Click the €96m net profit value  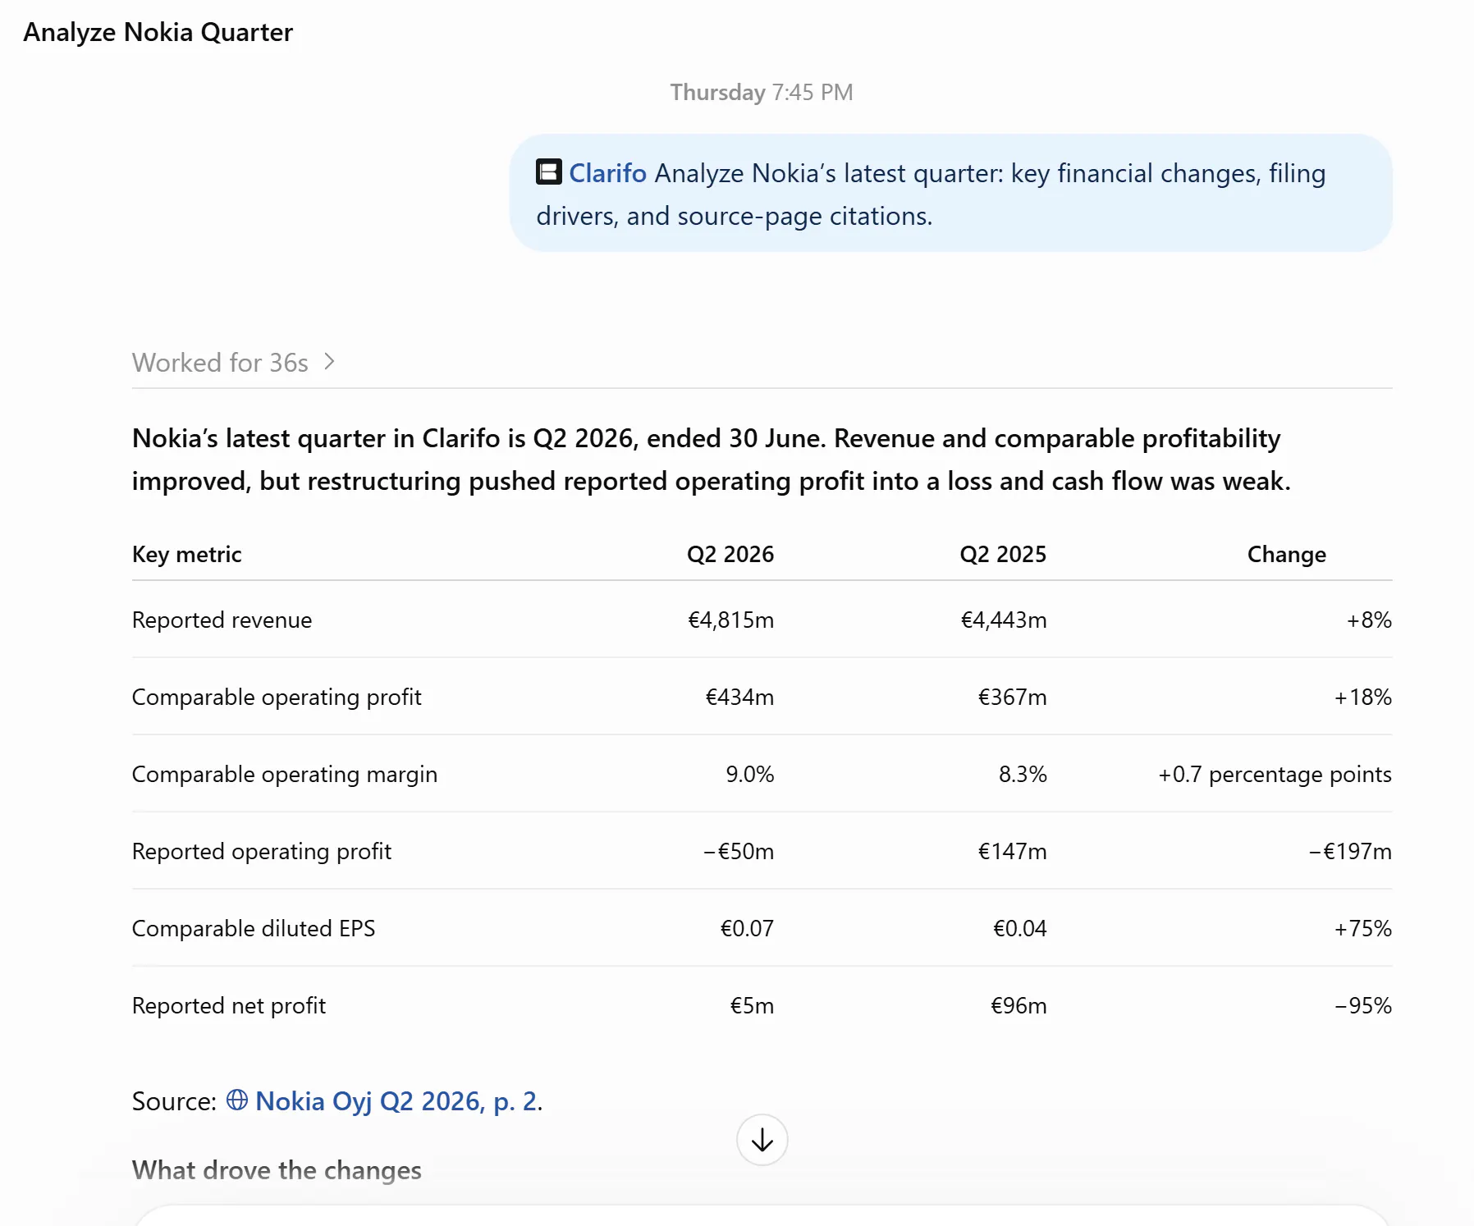(1019, 1005)
